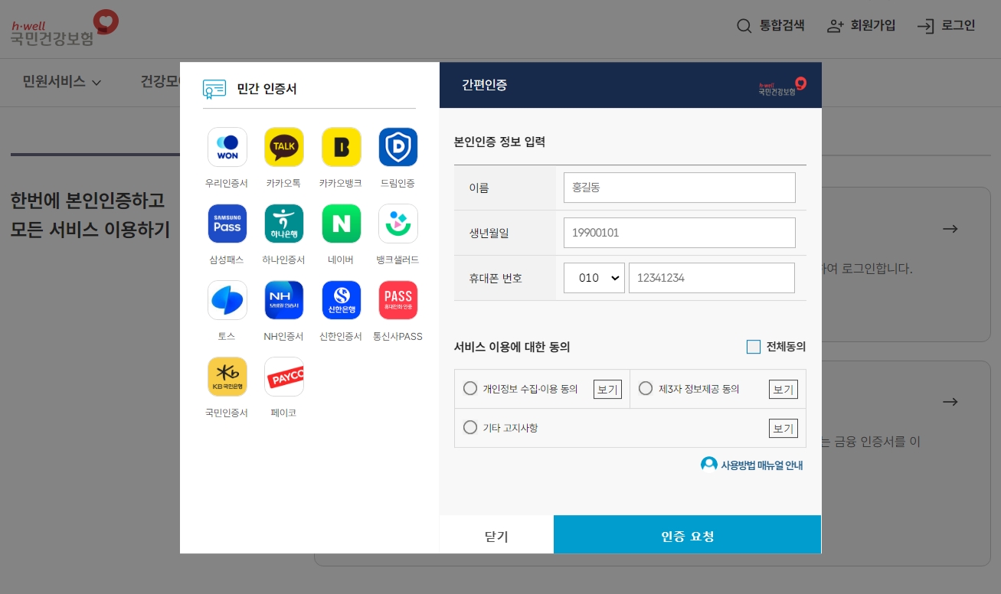
Task: Click the 본인인증 정보 입력 heading
Action: point(499,142)
